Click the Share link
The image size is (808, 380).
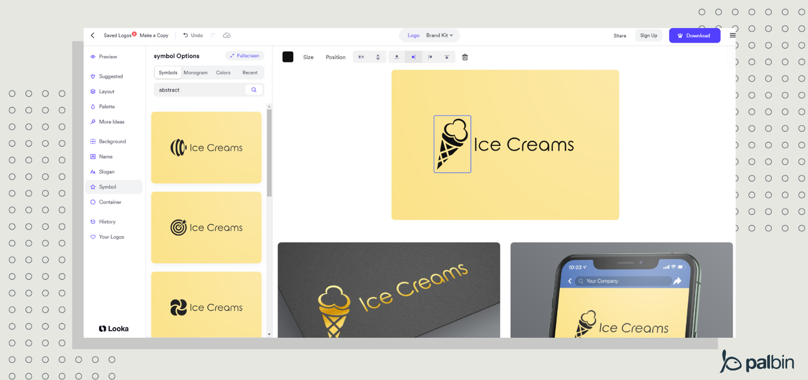620,36
